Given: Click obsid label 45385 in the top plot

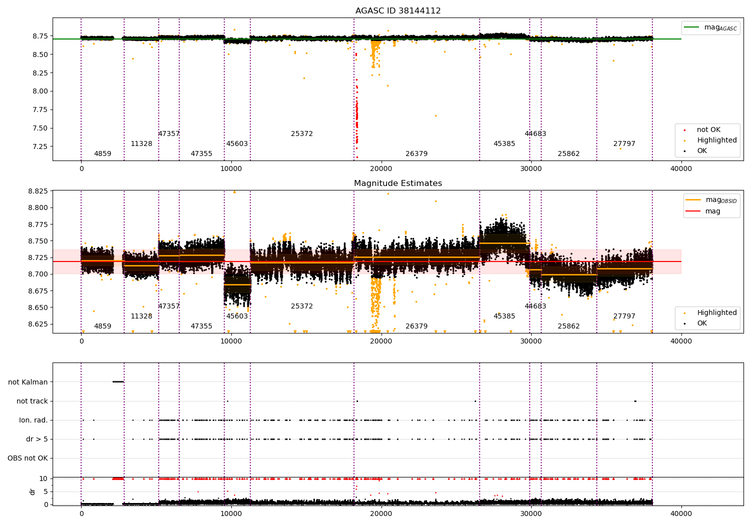Looking at the screenshot, I should (x=504, y=144).
